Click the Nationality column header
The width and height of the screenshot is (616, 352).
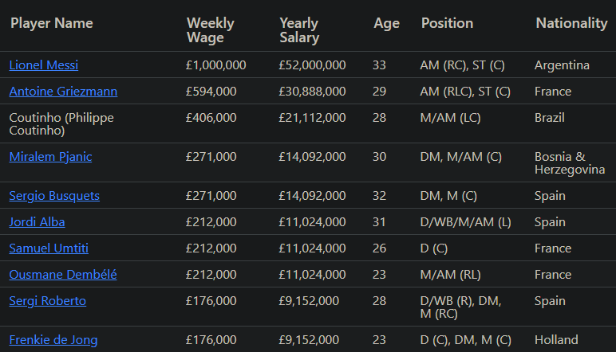coord(571,23)
